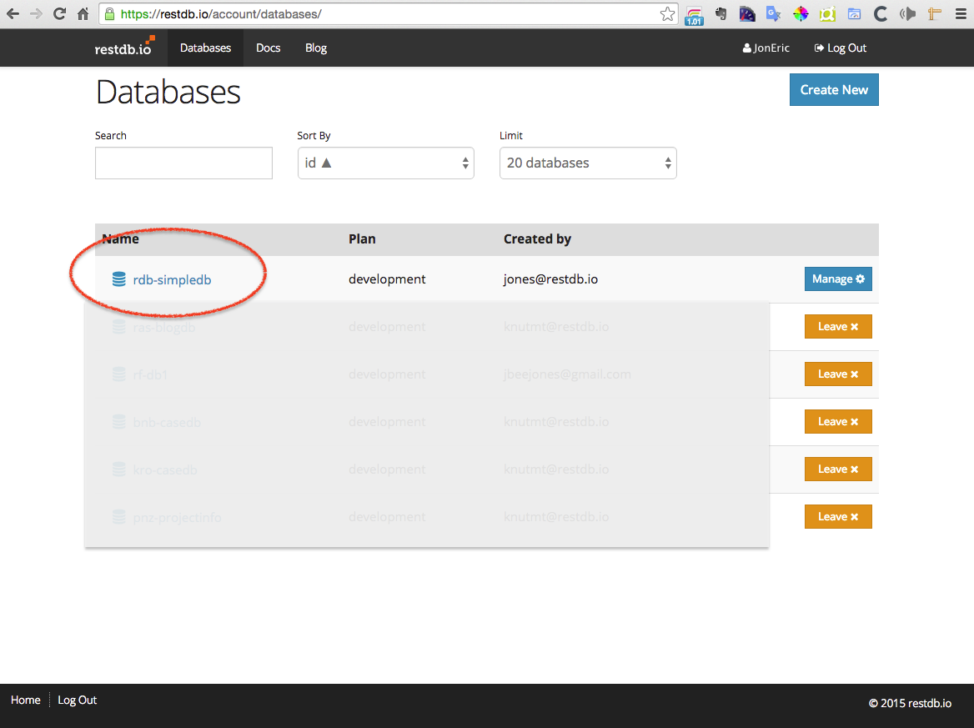Click the Plan column header
974x728 pixels.
[x=362, y=239]
